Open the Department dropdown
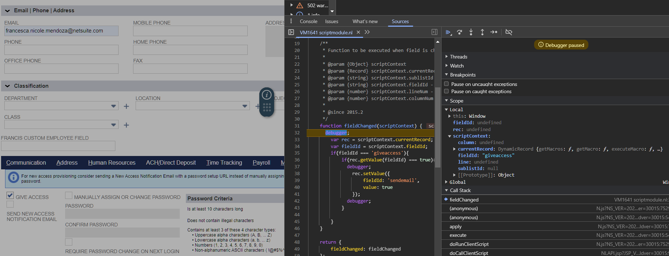The width and height of the screenshot is (669, 256). coord(114,106)
